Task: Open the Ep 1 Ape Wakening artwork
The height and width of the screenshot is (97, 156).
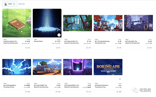Action: [x=108, y=23]
